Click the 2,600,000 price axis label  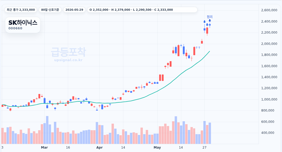click(x=269, y=10)
